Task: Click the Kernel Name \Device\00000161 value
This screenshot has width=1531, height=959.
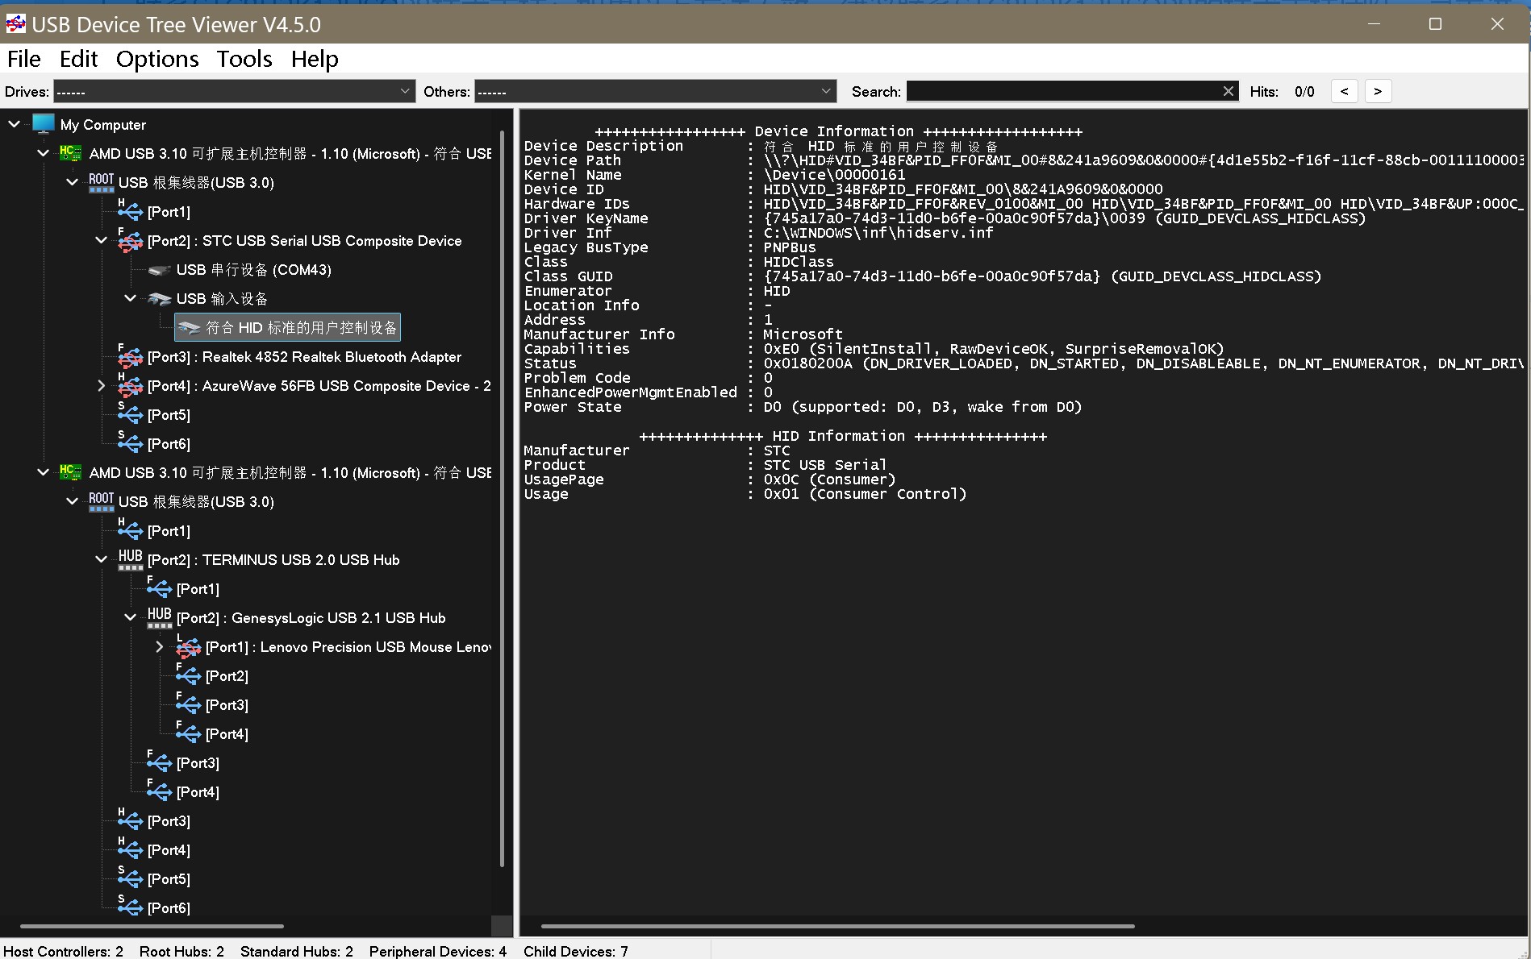Action: [x=834, y=175]
